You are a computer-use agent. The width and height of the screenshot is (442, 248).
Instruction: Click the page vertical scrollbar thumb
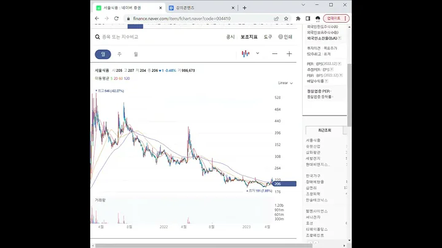[x=349, y=95]
